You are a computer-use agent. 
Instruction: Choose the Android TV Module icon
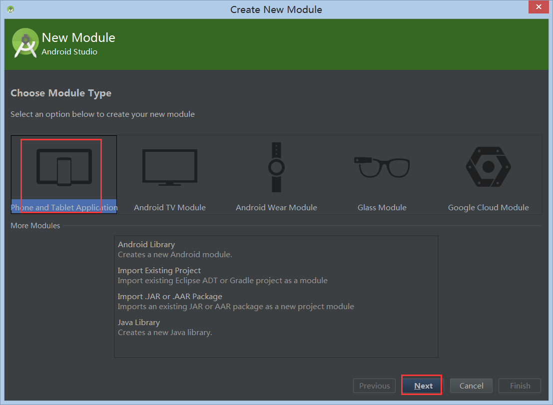170,167
